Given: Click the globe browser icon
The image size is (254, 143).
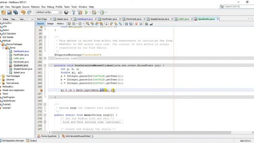Looking at the screenshot, I should coord(66,12).
